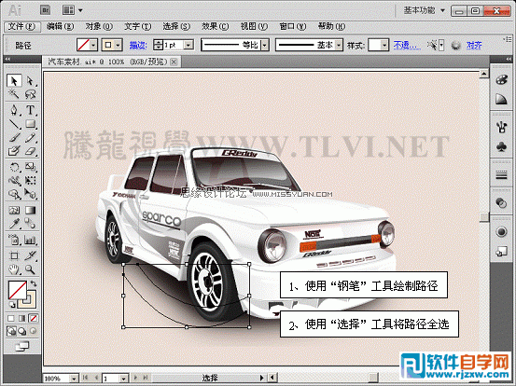Open the Symbols panel club icon
Image resolution: width=516 pixels, height=386 pixels.
coord(501,146)
